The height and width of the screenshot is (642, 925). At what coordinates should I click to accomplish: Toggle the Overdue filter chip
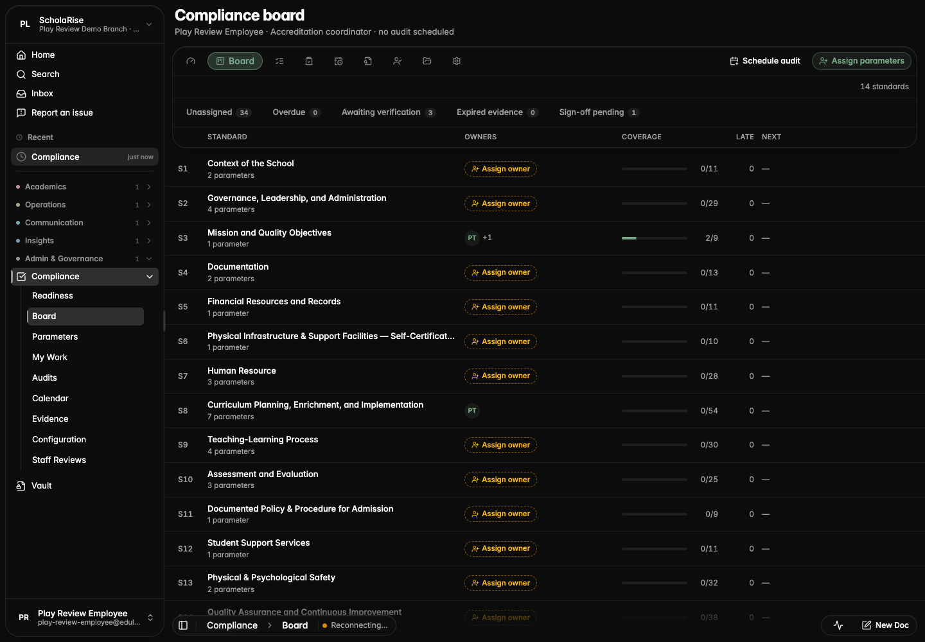point(296,112)
